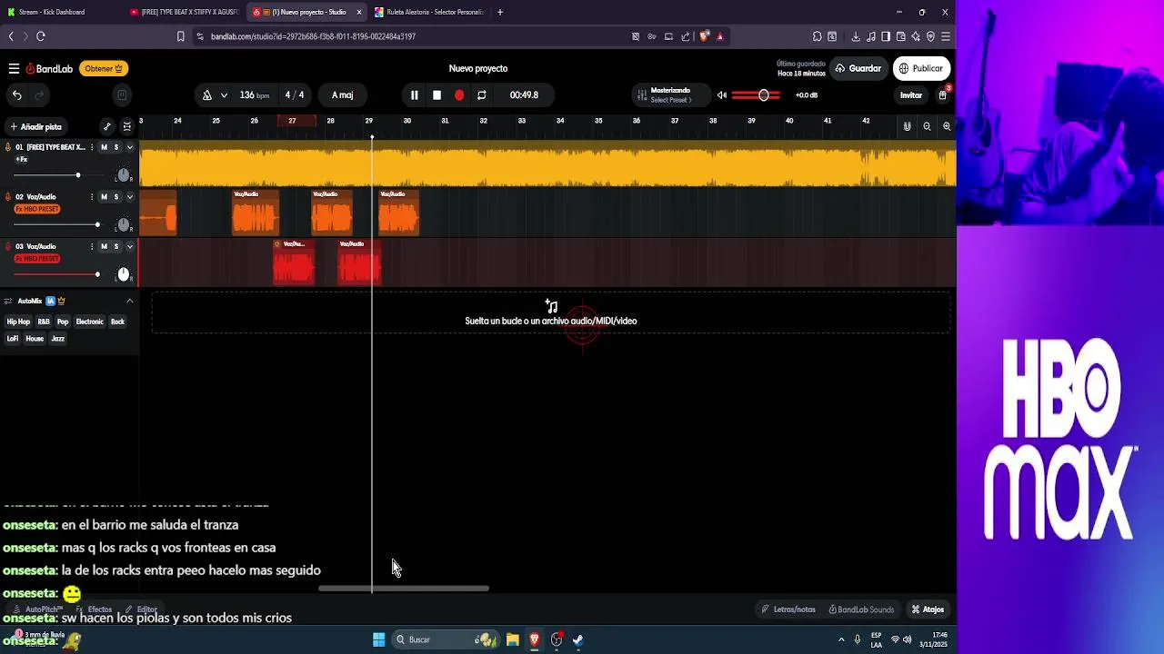Toggle the metronome icon
Screen dimensions: 1164x654
tap(207, 94)
